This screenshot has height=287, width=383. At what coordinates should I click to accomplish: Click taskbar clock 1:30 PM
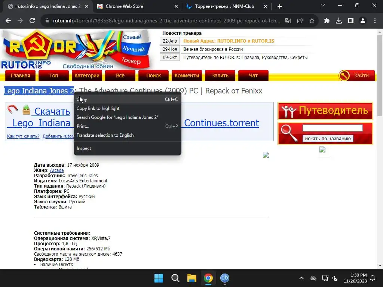[355, 278]
